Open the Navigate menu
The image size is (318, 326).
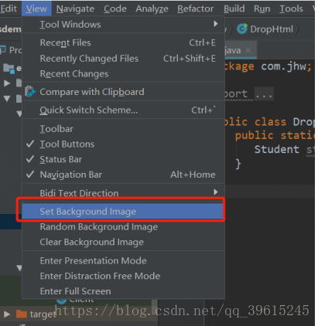click(x=75, y=8)
